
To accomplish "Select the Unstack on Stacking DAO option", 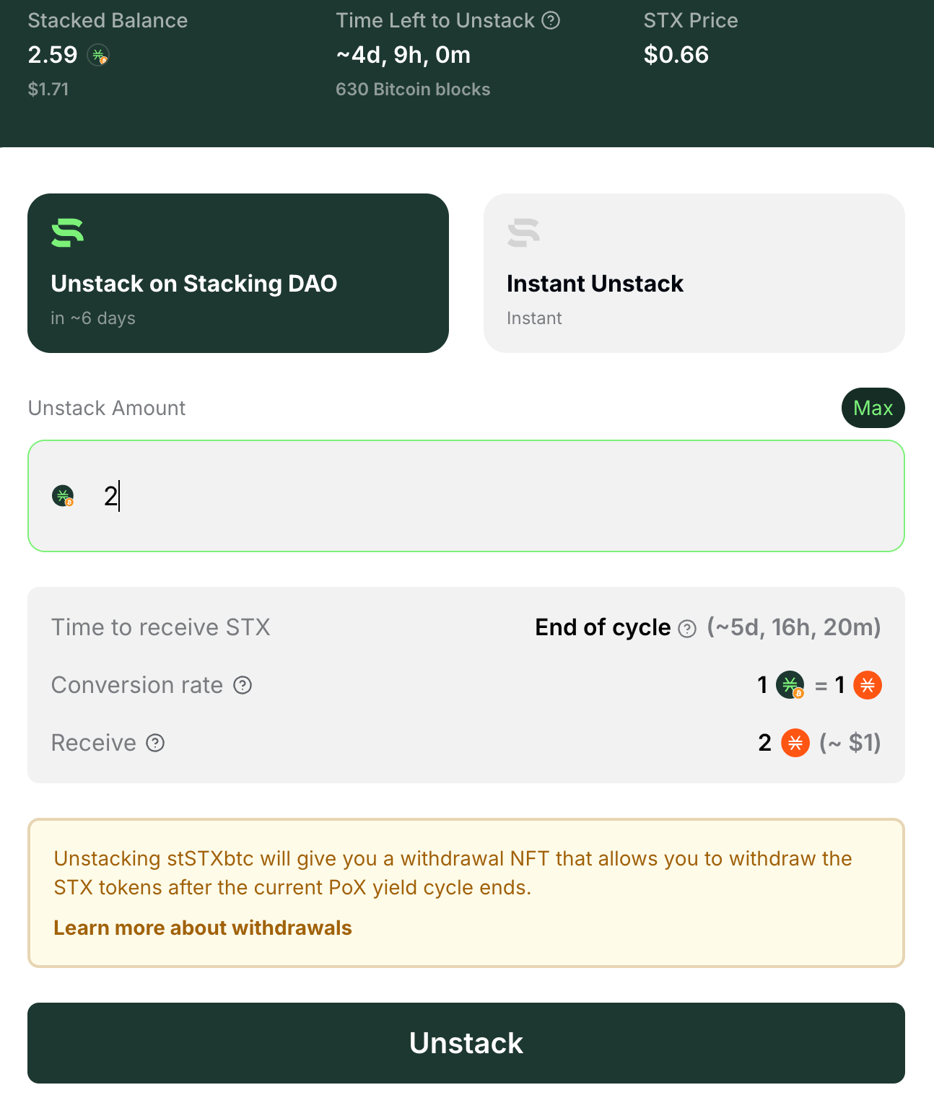I will click(x=238, y=273).
